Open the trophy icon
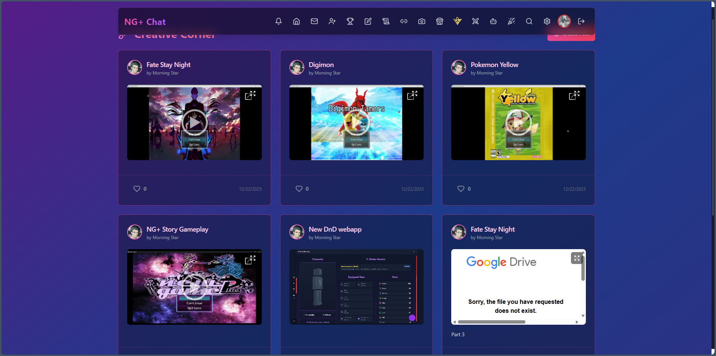 350,21
